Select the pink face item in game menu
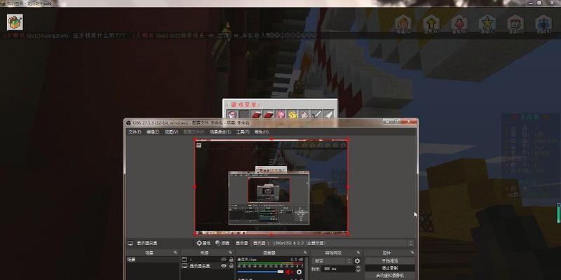The width and height of the screenshot is (561, 280). [233, 115]
